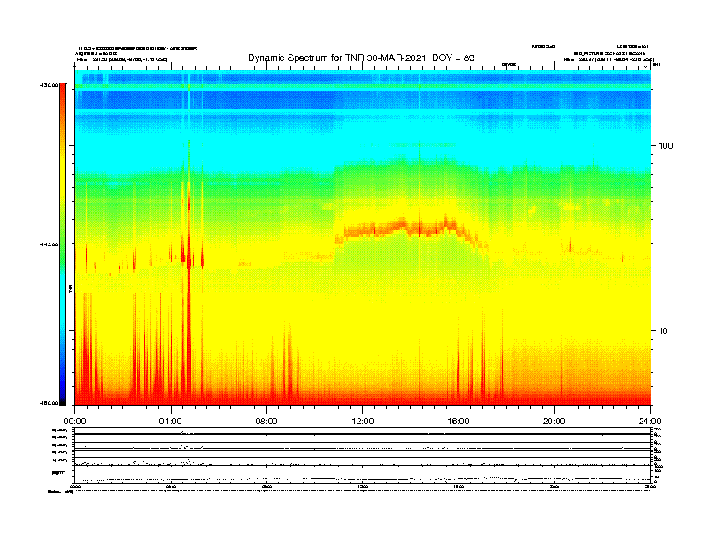Image resolution: width=701 pixels, height=542 pixels.
Task: Click the 10 frequency axis label
Action: click(664, 331)
